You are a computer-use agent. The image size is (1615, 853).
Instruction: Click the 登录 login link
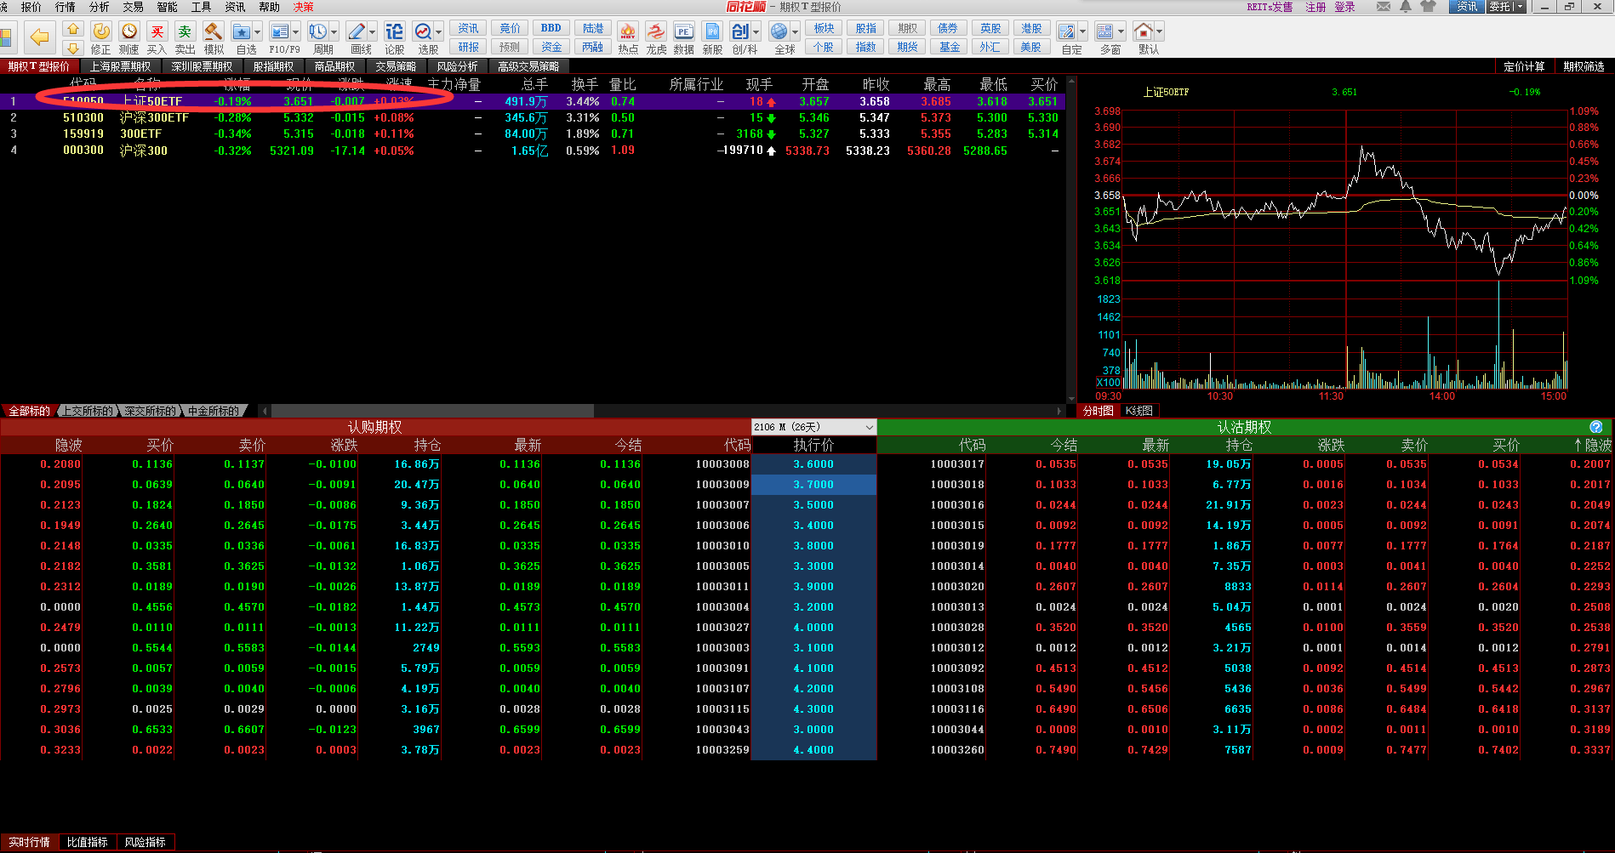coord(1344,7)
